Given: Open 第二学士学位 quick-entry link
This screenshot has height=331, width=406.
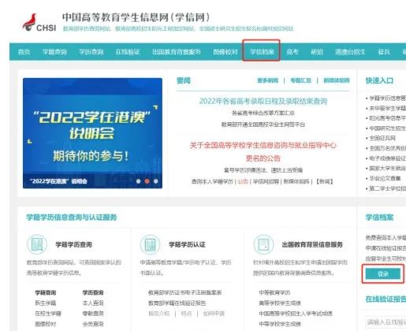Looking at the screenshot, I should click(388, 188).
